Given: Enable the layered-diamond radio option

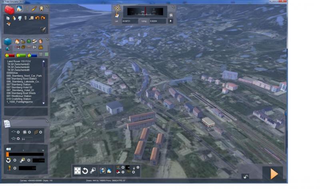Looking at the screenshot, I should point(18,139).
